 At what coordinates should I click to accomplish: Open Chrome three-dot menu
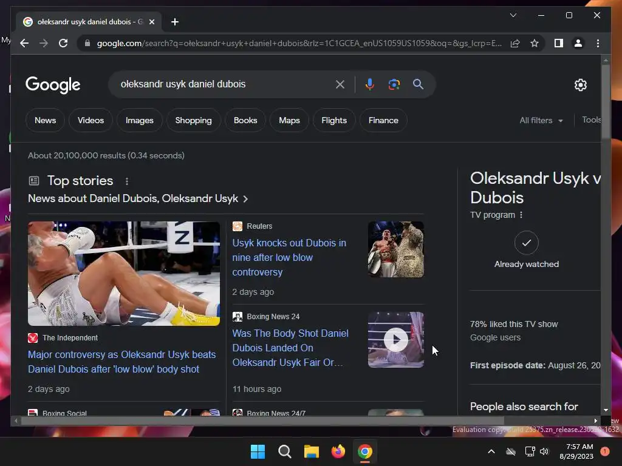point(598,43)
